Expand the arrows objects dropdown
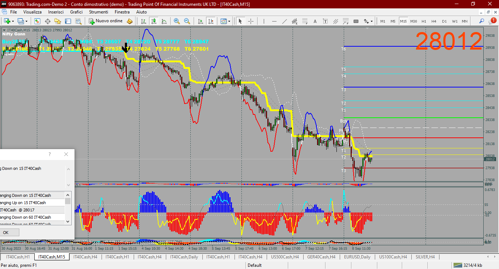The image size is (499, 269). tap(372, 22)
